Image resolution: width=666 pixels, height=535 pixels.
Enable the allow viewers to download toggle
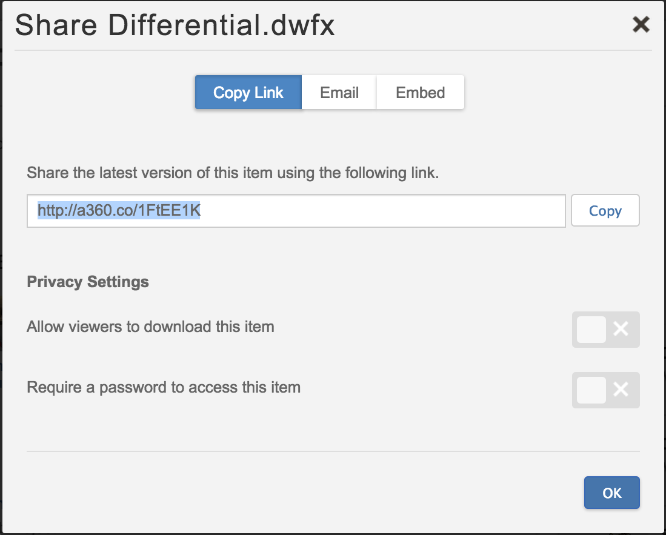605,330
